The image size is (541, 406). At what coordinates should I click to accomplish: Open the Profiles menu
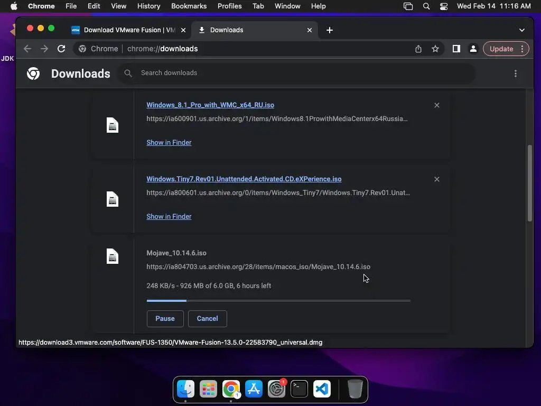(x=229, y=6)
